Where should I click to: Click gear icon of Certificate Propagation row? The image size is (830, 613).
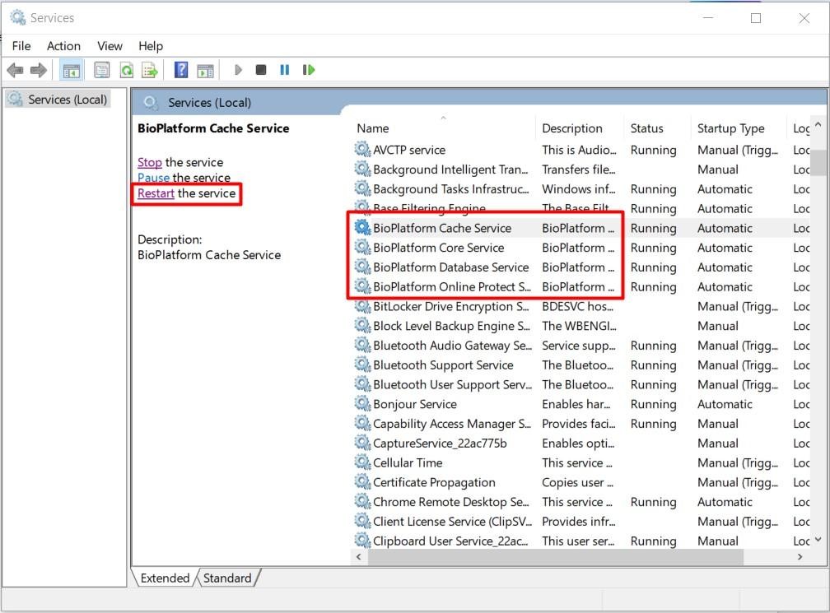[x=362, y=482]
